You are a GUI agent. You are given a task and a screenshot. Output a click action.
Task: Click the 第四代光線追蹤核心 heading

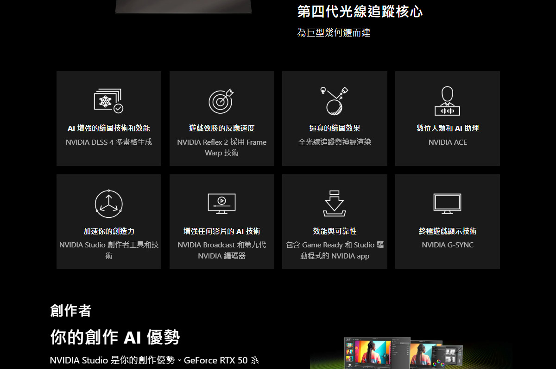(x=360, y=12)
